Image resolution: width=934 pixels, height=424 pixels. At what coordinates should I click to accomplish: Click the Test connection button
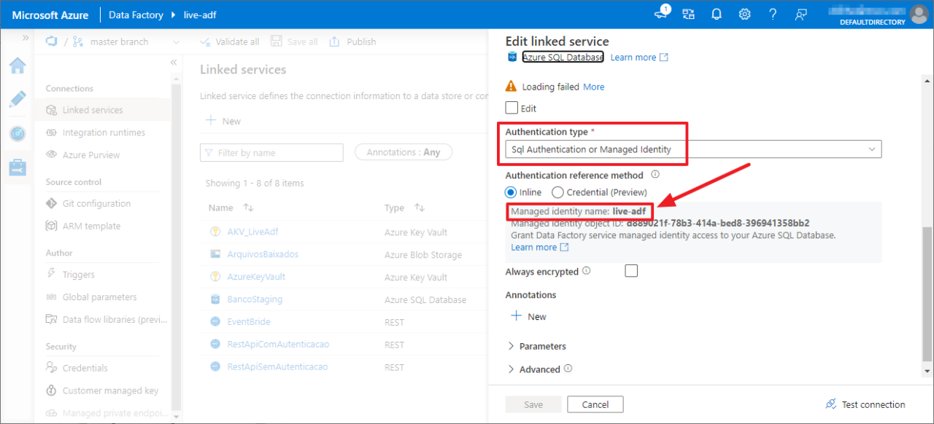coord(865,404)
